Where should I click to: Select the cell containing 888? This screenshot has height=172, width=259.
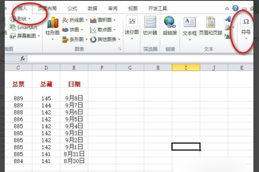point(18,112)
